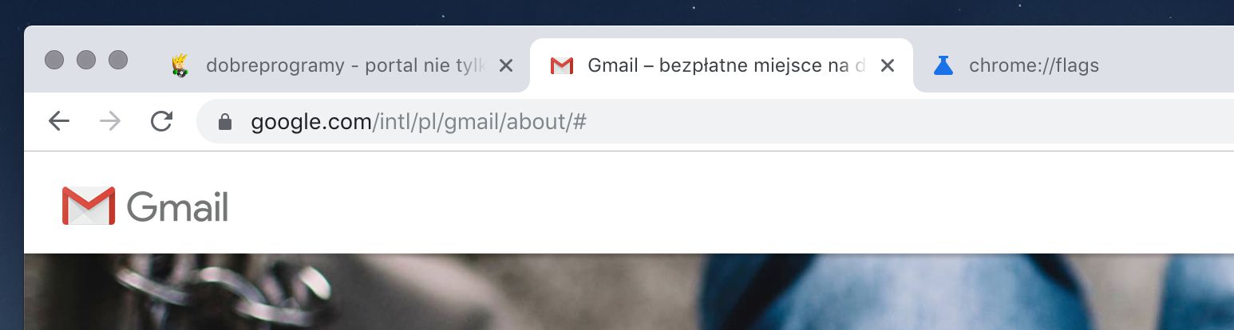
Task: Switch to the dobreprogramy tab
Action: pyautogui.click(x=343, y=65)
